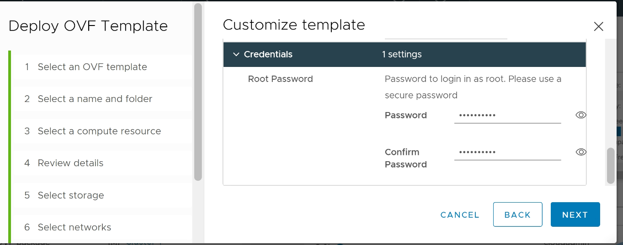
Task: Open step 2 Select a name and folder
Action: pos(95,99)
